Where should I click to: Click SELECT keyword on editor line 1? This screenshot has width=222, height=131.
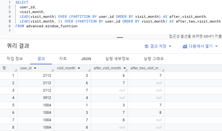click(22, 2)
